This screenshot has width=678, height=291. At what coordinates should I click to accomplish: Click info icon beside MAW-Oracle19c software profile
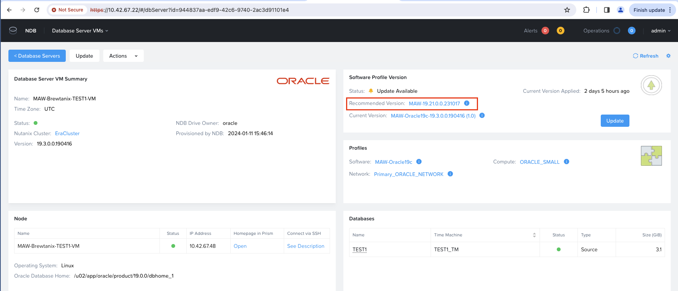point(419,162)
